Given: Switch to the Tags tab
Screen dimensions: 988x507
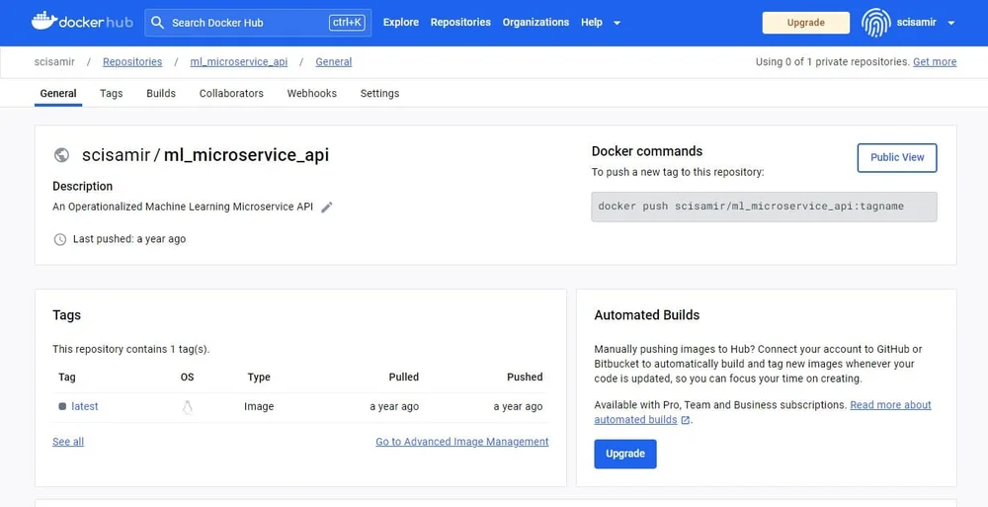Looking at the screenshot, I should pyautogui.click(x=111, y=93).
